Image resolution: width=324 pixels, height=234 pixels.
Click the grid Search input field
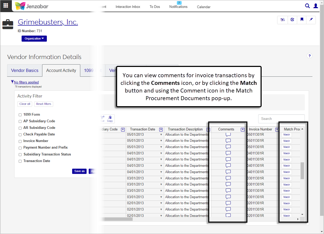(x=281, y=119)
